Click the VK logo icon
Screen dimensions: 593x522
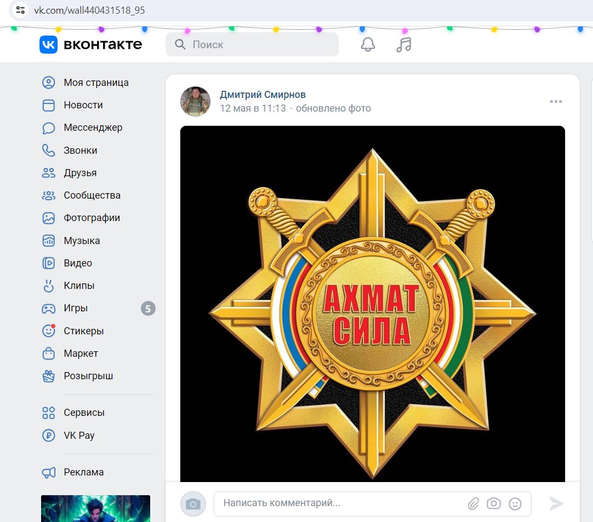(x=48, y=44)
